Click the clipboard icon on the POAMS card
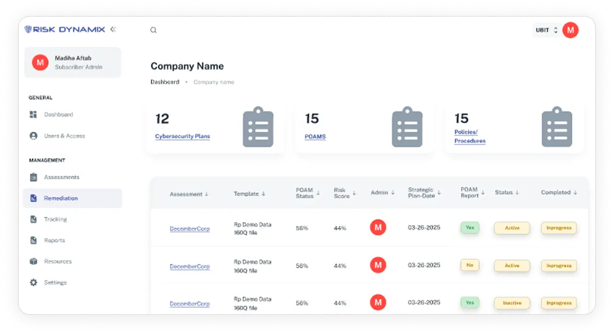The height and width of the screenshot is (335, 614). tap(407, 127)
